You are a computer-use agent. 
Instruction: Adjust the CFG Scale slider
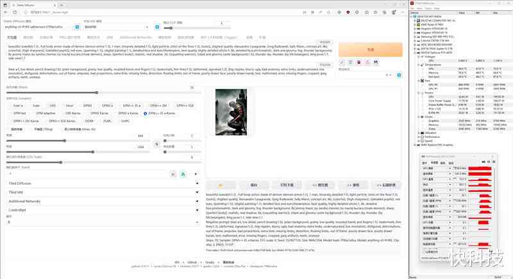[x=103, y=162]
